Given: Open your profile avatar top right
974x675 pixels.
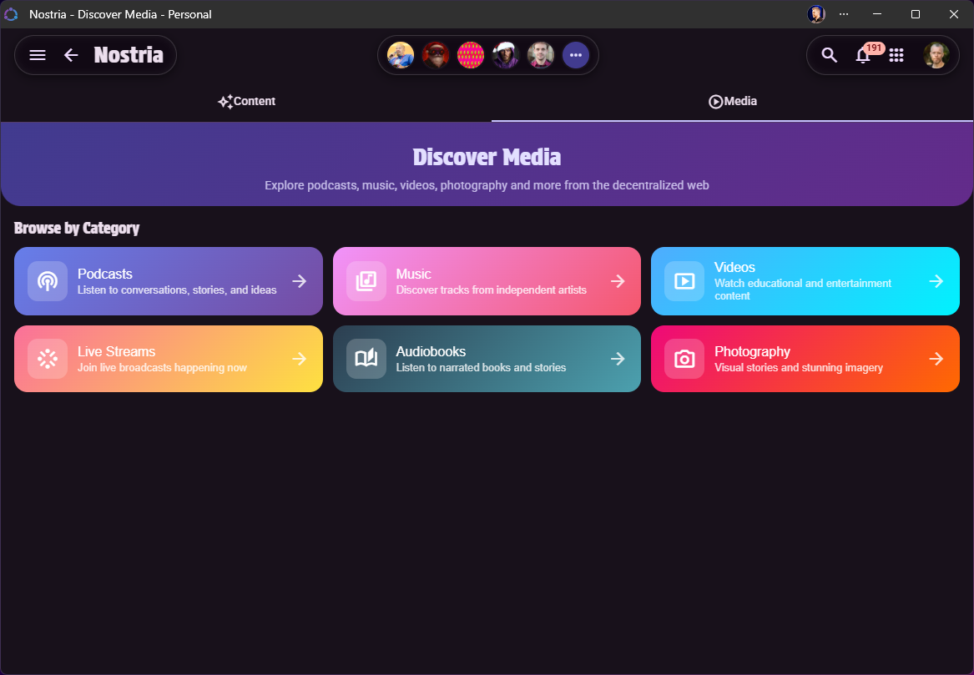Looking at the screenshot, I should tap(936, 54).
